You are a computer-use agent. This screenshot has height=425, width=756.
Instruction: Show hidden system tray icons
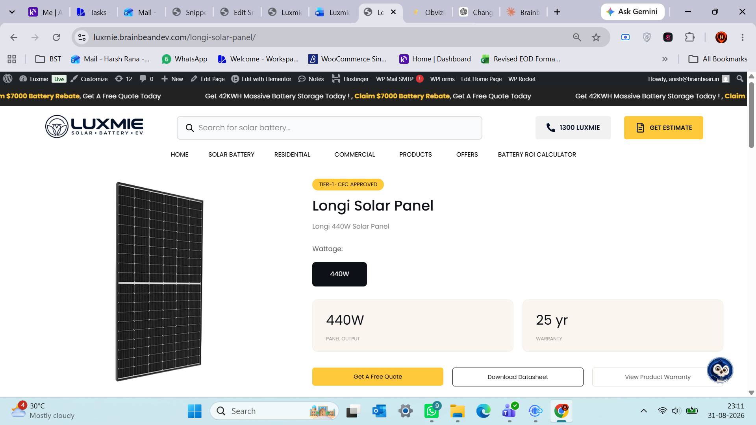tap(644, 411)
